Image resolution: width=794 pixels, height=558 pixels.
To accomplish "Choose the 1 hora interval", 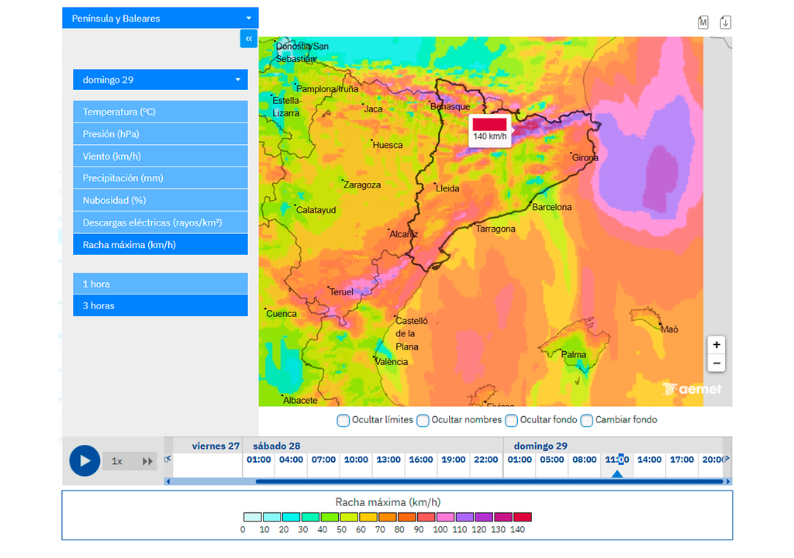I will (x=160, y=284).
